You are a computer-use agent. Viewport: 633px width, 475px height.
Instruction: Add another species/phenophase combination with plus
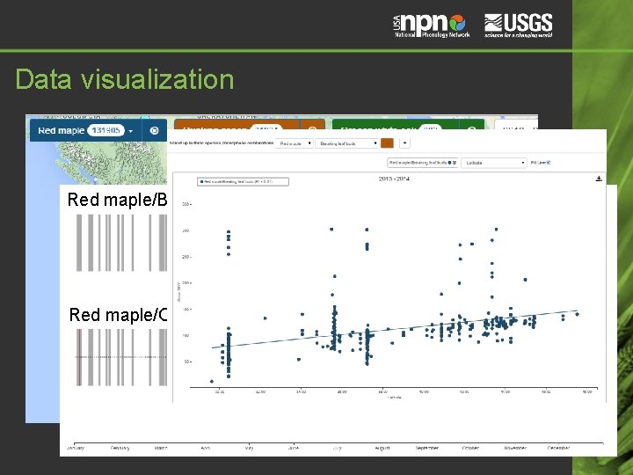point(404,143)
